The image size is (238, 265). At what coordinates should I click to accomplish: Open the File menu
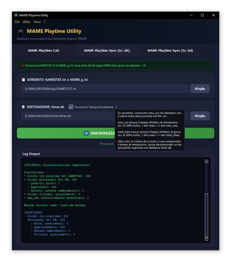[17, 22]
